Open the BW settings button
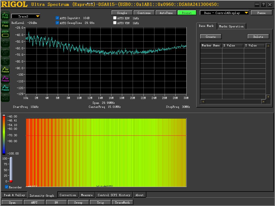This screenshot has width=275, height=206. (x=56, y=203)
